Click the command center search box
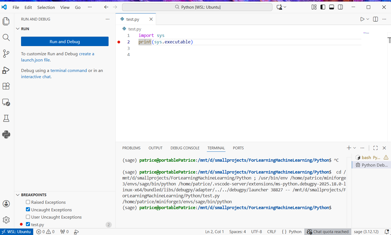Image resolution: width=391 pixels, height=235 pixels. tap(197, 7)
